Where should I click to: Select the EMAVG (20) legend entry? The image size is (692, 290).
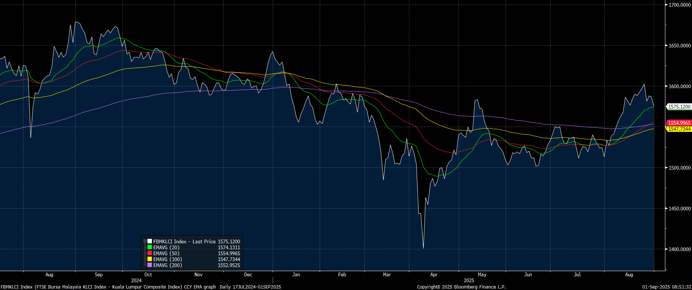click(x=166, y=247)
